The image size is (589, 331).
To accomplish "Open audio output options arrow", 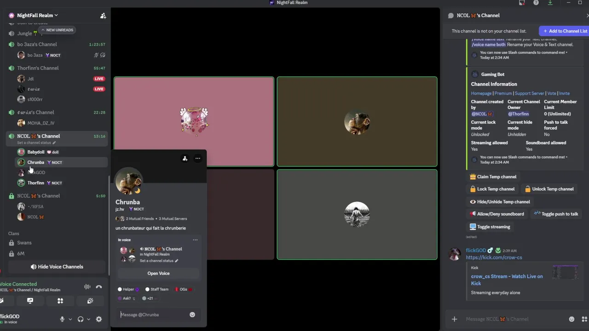I will (88, 319).
